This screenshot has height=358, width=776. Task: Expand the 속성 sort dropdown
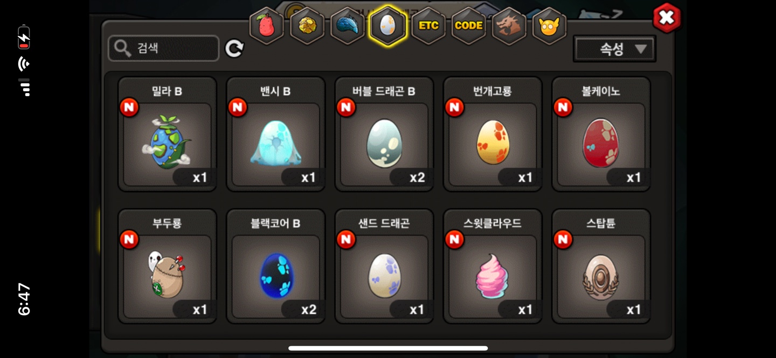(614, 49)
